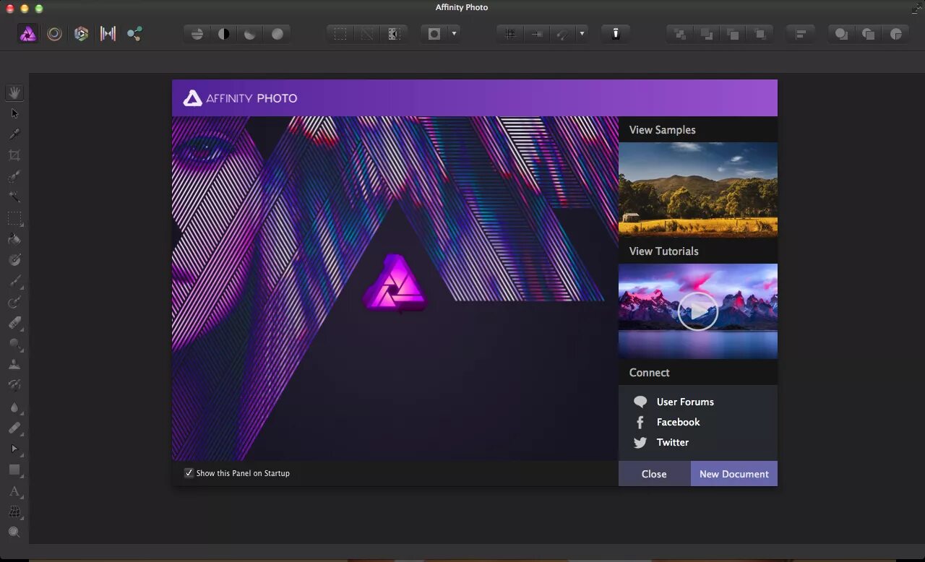The width and height of the screenshot is (925, 562).
Task: Open the View Samples landscape thumbnail
Action: [698, 190]
